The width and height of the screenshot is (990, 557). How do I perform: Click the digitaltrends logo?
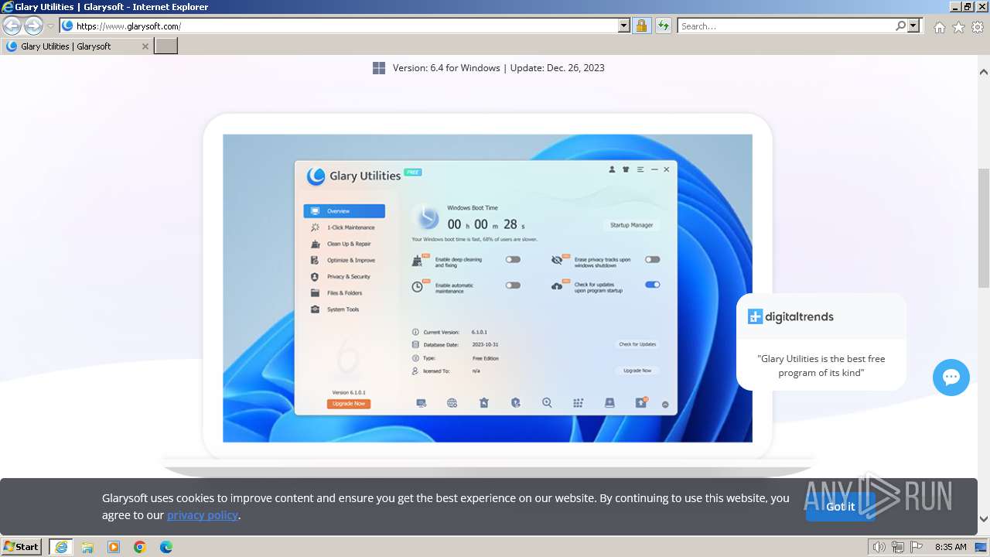[790, 316]
